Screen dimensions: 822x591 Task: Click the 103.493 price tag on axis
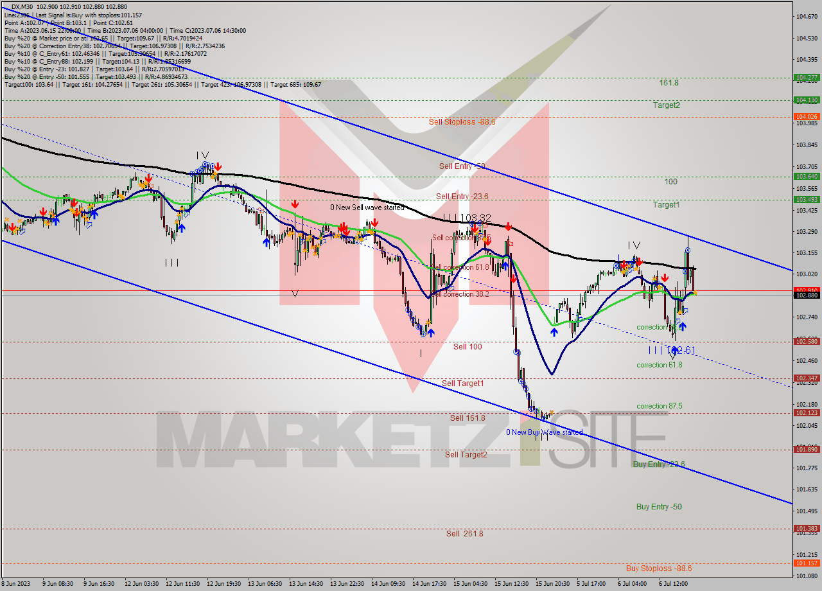807,199
